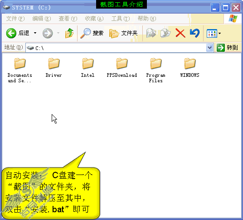Close the SYSTEM (C:) window
243x220 pixels.
click(236, 7)
